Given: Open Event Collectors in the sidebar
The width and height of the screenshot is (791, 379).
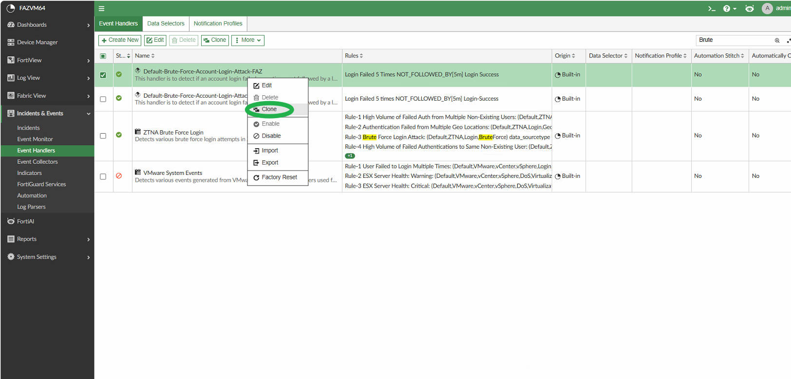Looking at the screenshot, I should click(x=38, y=162).
